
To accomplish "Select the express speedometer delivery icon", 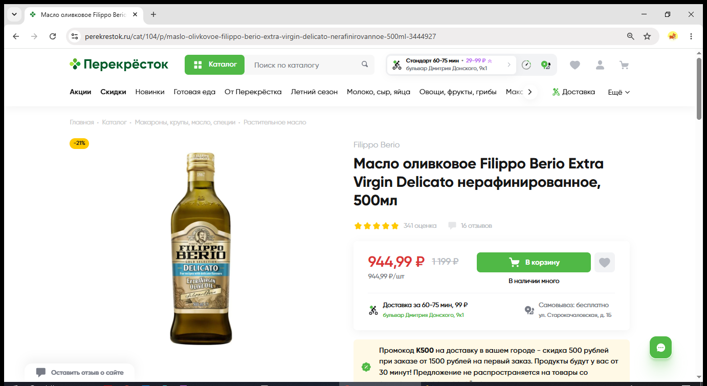I will pyautogui.click(x=526, y=65).
